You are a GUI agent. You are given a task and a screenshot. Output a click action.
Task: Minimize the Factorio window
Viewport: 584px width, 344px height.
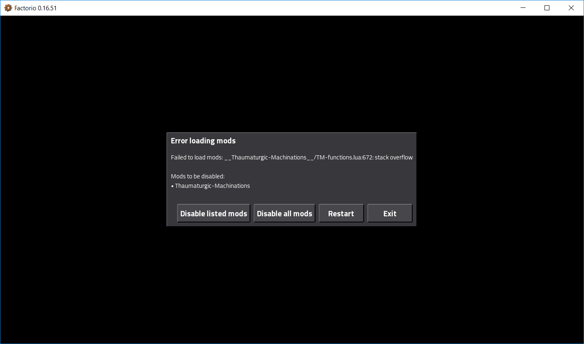pyautogui.click(x=523, y=8)
